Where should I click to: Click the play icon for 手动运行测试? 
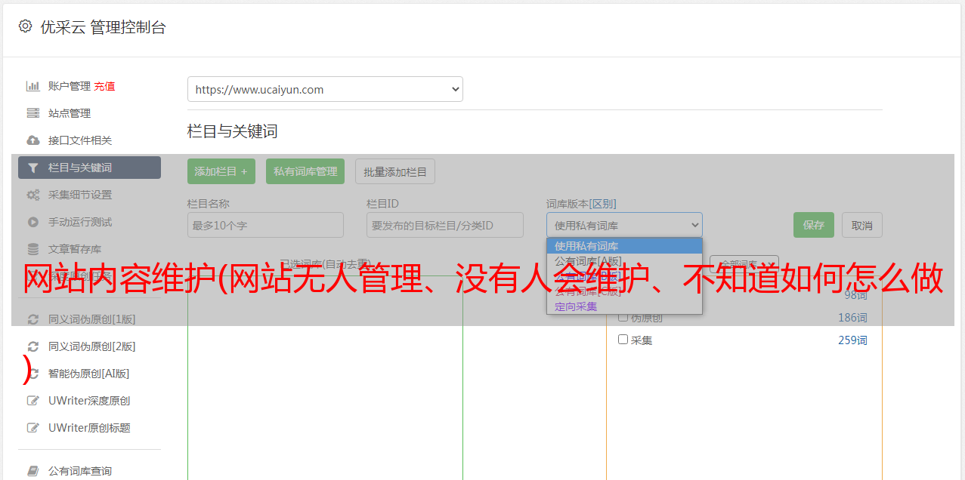tap(33, 222)
